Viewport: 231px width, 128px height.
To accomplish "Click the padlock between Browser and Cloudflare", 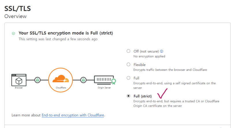I will (37, 80).
